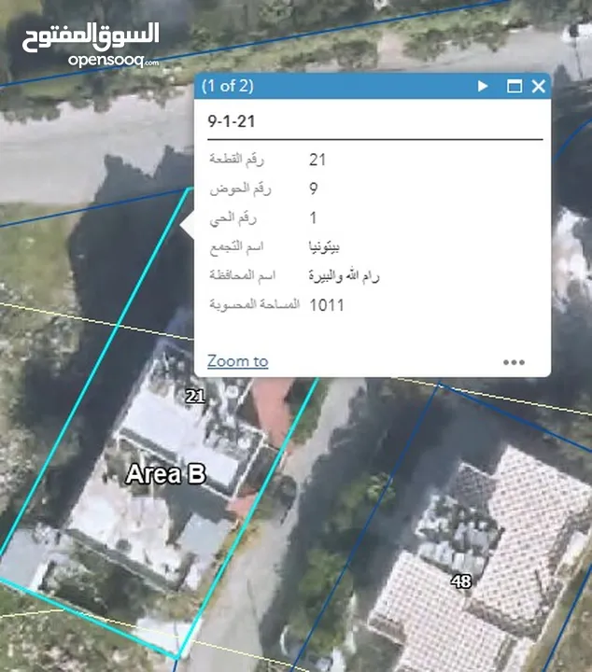Click the OpenSooq logo watermark
592x672 pixels.
(91, 44)
